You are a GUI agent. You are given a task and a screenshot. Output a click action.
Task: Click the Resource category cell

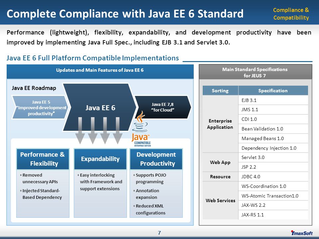click(220, 177)
